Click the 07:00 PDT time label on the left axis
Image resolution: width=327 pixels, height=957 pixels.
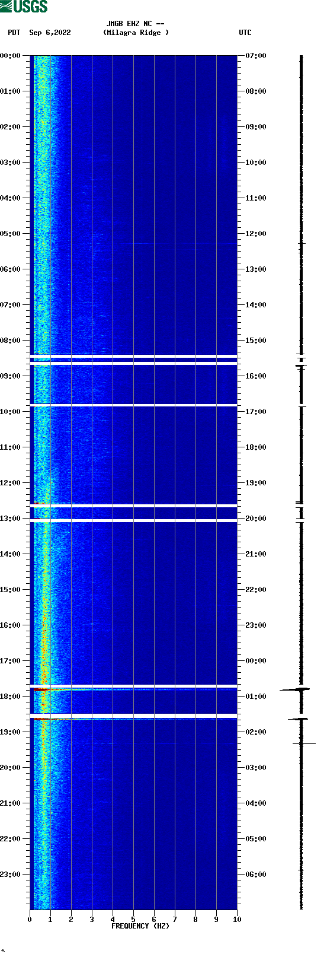click(11, 305)
